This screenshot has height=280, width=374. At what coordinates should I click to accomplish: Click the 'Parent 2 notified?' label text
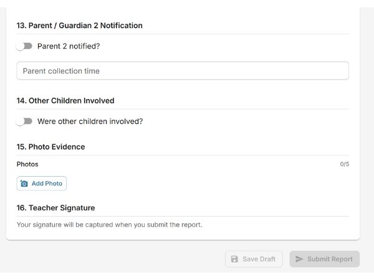[69, 46]
